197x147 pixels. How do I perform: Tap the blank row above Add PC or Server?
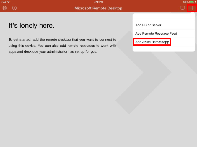click(164, 17)
